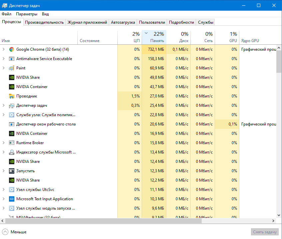Expand the Диспетчер задач process group

3,105
